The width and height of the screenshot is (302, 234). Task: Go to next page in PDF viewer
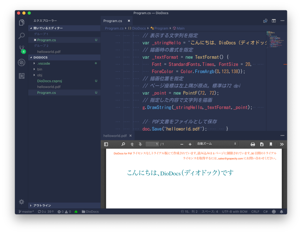[x=140, y=144]
